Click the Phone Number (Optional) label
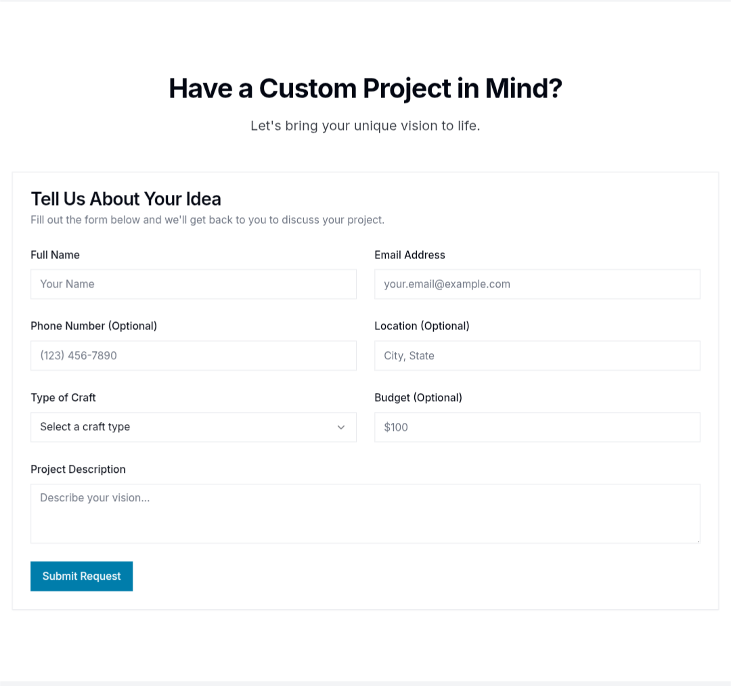 tap(93, 326)
